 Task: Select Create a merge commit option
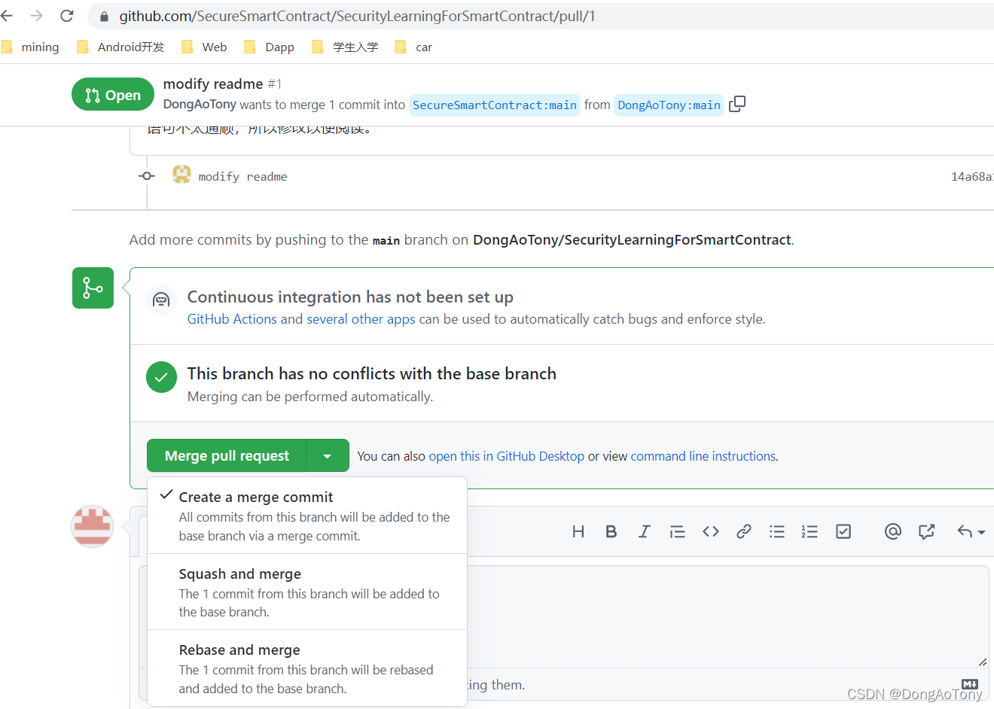coord(307,516)
